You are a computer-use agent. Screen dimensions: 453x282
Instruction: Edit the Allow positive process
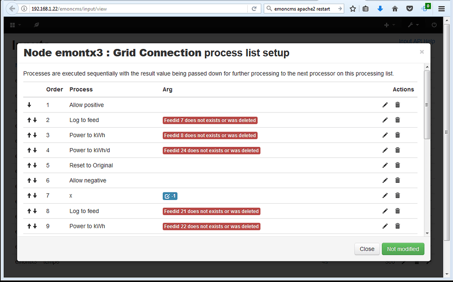(385, 104)
